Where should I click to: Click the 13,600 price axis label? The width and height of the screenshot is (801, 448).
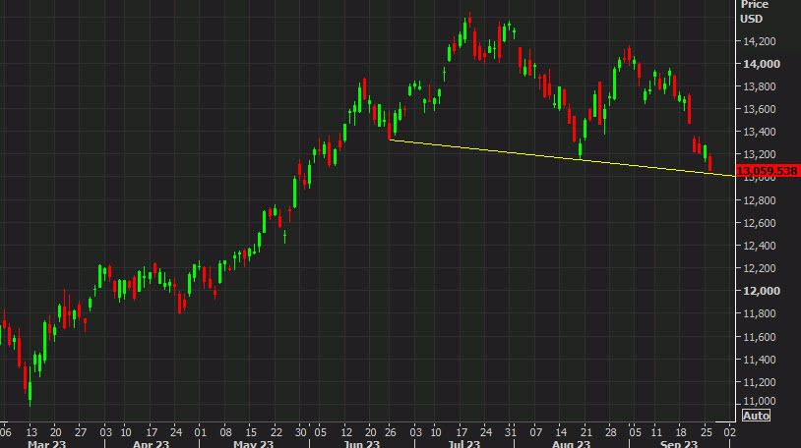pos(759,109)
